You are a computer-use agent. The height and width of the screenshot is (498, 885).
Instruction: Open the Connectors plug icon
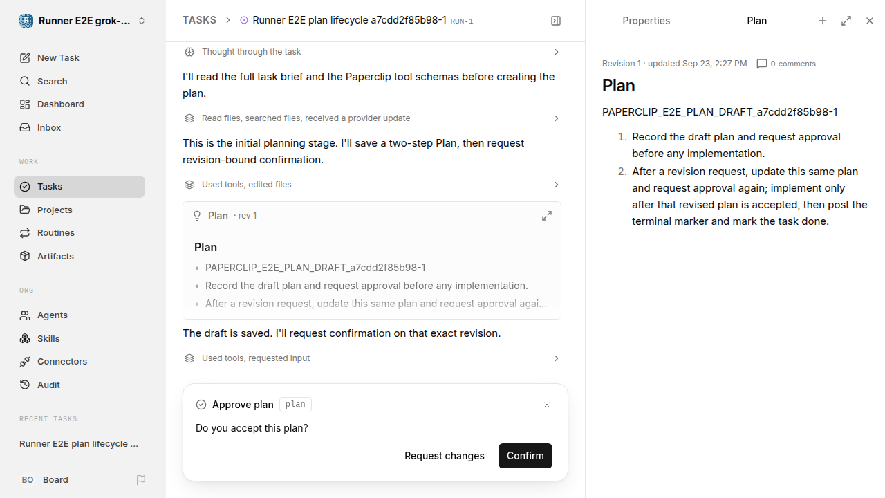click(25, 361)
